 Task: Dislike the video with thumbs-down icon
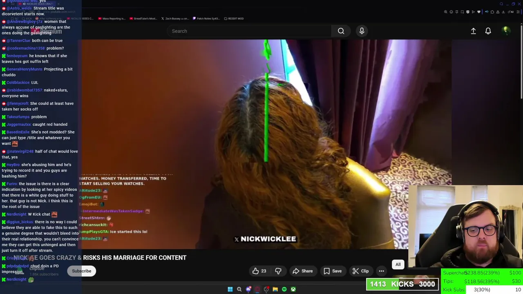pos(278,271)
